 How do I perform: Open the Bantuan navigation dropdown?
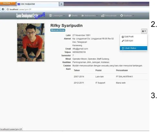(x=127, y=15)
